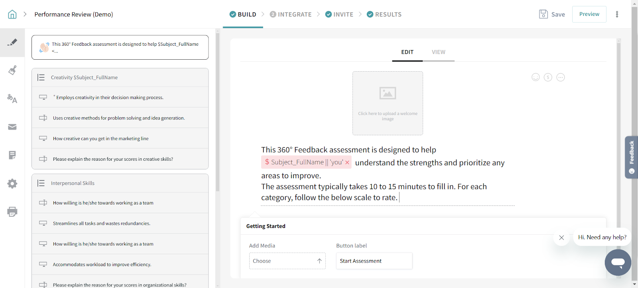Click the welcome image upload placeholder
This screenshot has width=638, height=288.
(x=388, y=103)
